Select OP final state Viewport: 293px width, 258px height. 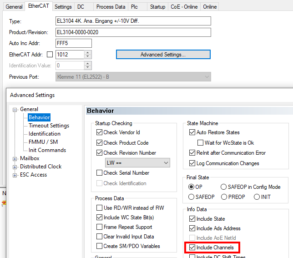click(191, 187)
